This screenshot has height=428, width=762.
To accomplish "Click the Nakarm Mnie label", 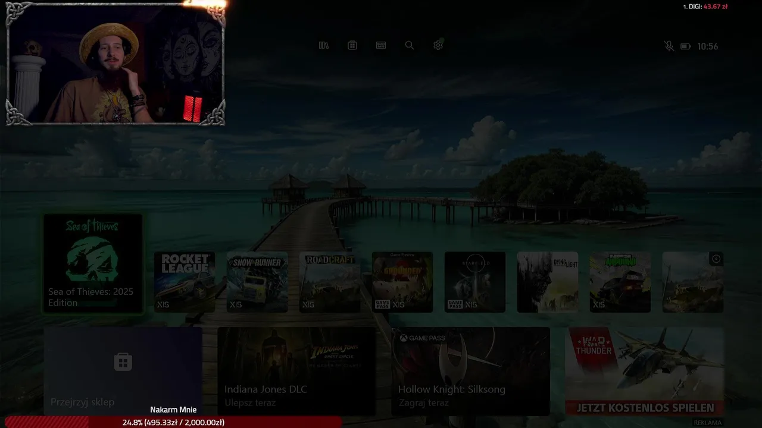I will pos(173,410).
